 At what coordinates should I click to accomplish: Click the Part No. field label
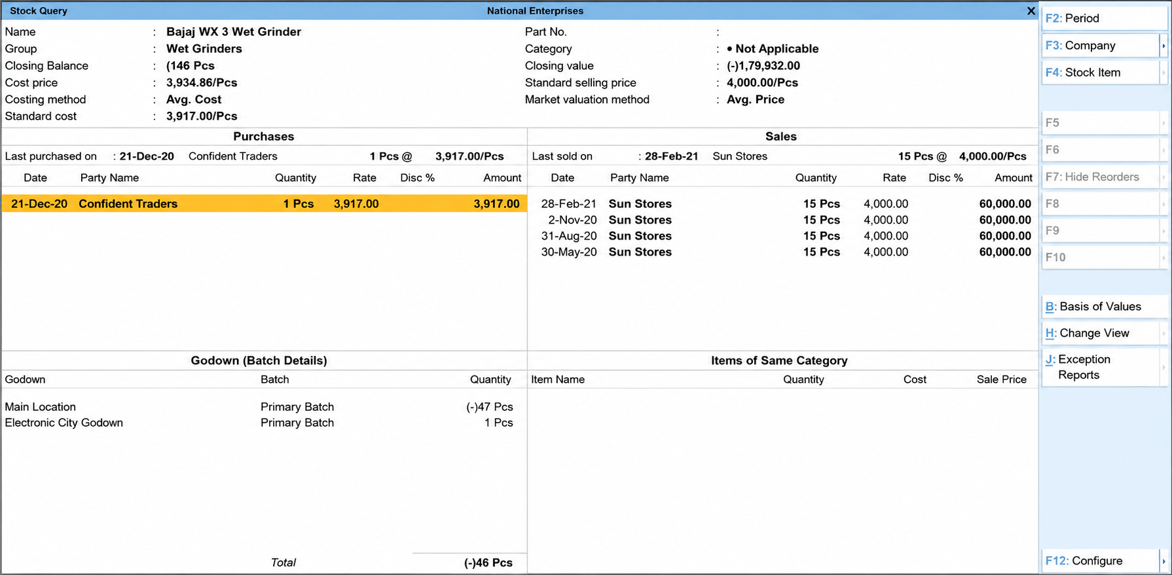point(546,31)
